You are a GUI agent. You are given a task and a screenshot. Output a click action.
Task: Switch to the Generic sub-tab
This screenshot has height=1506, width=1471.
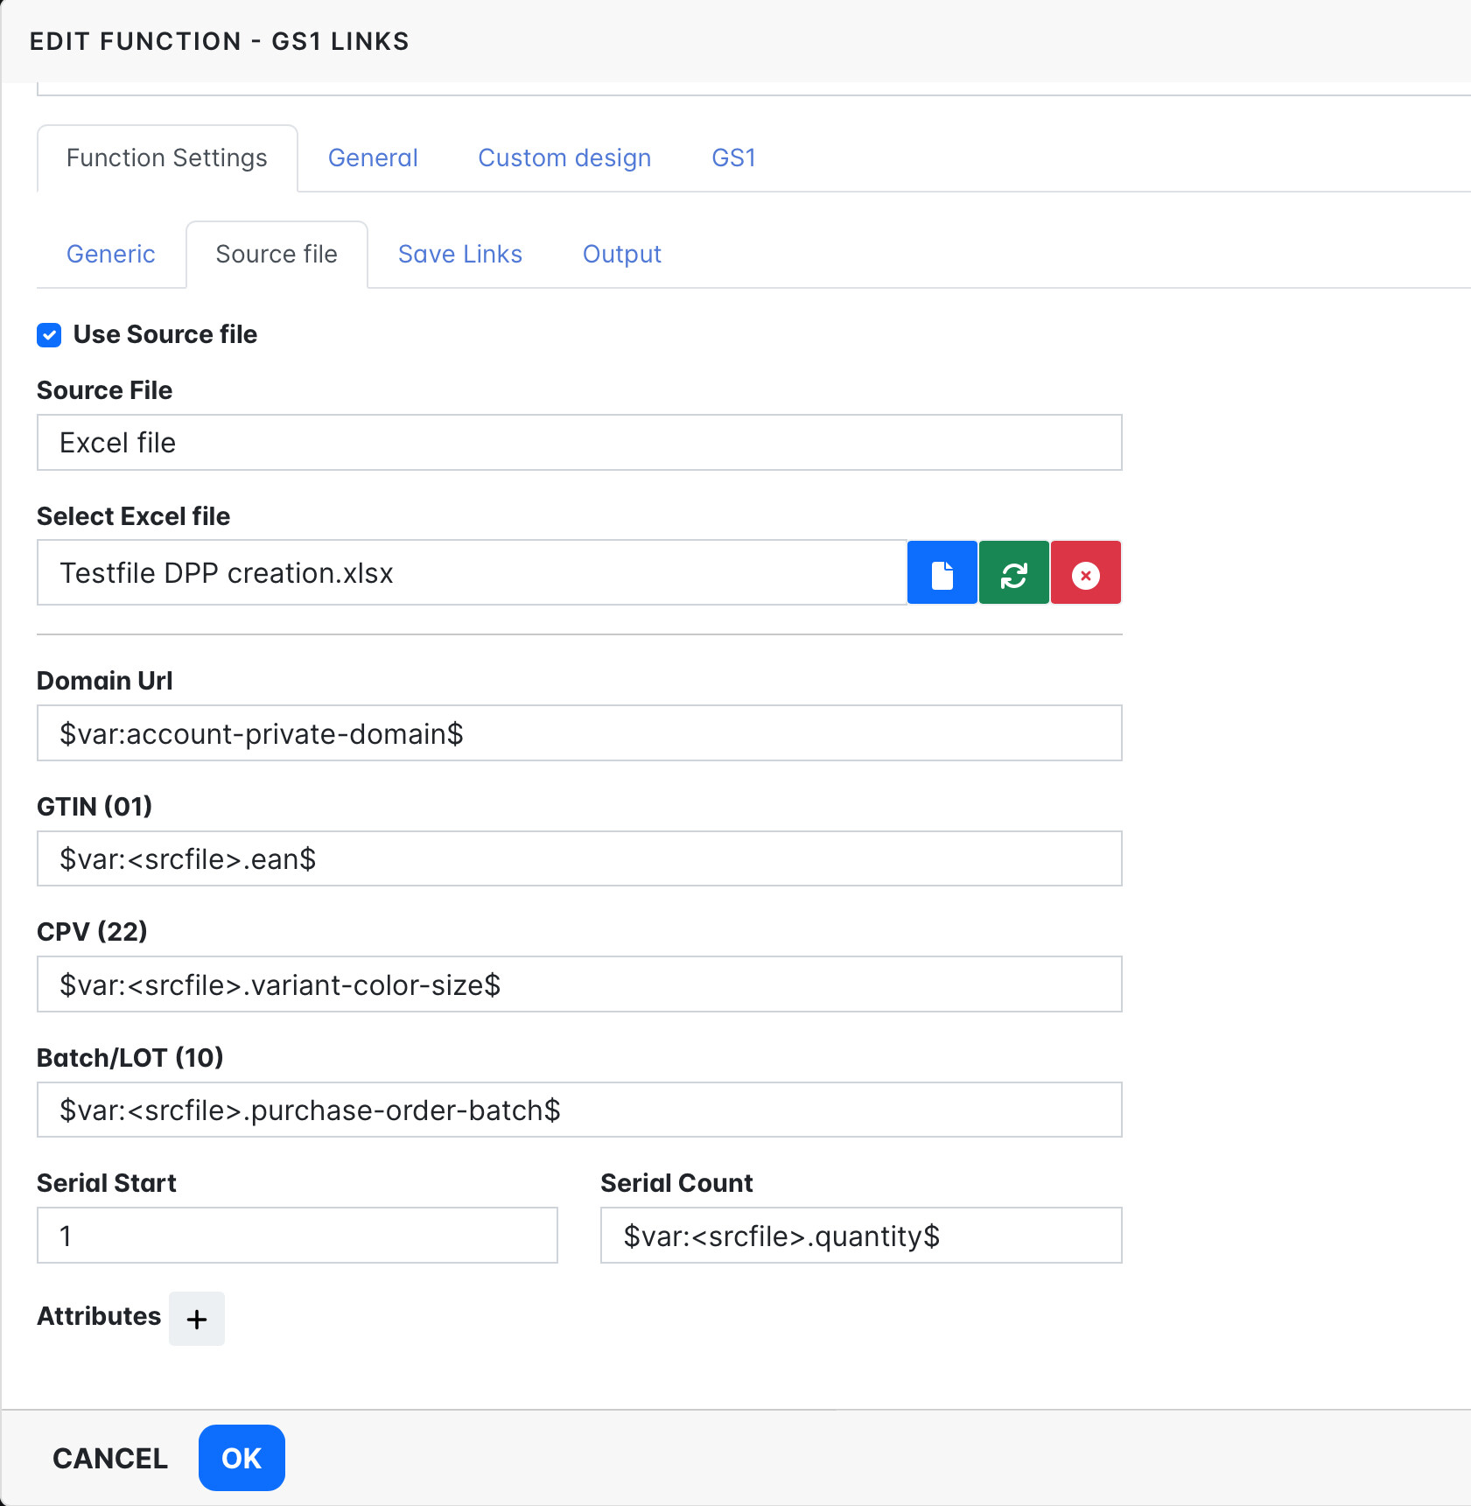[111, 255]
